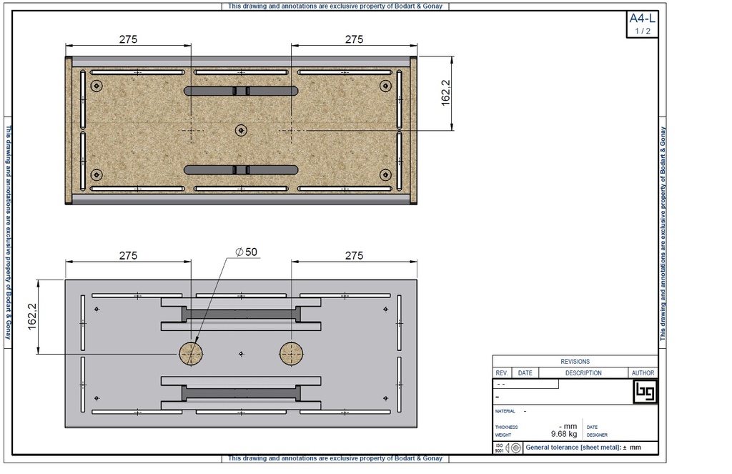This screenshot has height=474, width=732.
Task: Click the DESIGNER field label
Action: click(597, 435)
